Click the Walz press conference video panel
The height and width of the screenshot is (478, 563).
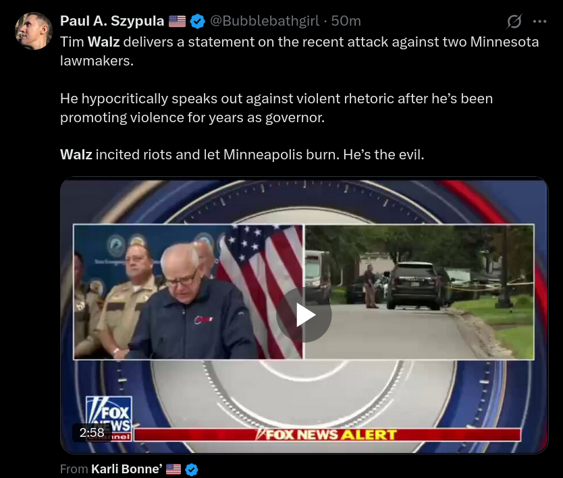point(188,292)
